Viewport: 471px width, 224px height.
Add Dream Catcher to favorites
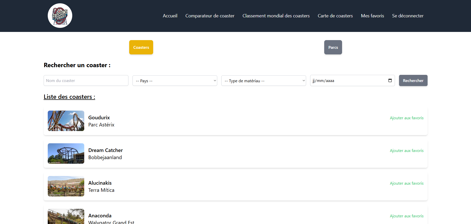coord(406,151)
